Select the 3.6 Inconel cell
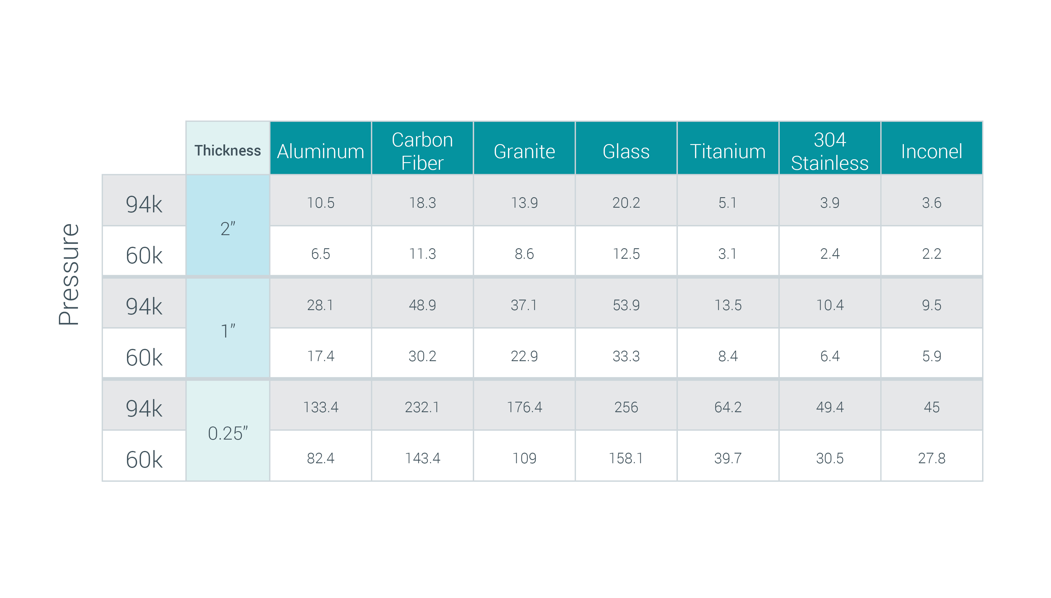 (x=931, y=202)
